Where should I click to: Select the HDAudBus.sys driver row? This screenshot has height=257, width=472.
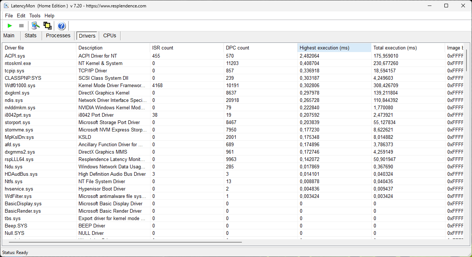click(x=233, y=174)
